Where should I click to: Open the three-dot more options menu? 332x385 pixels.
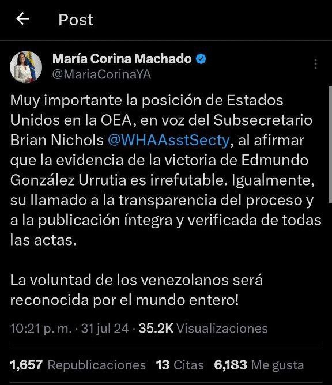point(316,64)
